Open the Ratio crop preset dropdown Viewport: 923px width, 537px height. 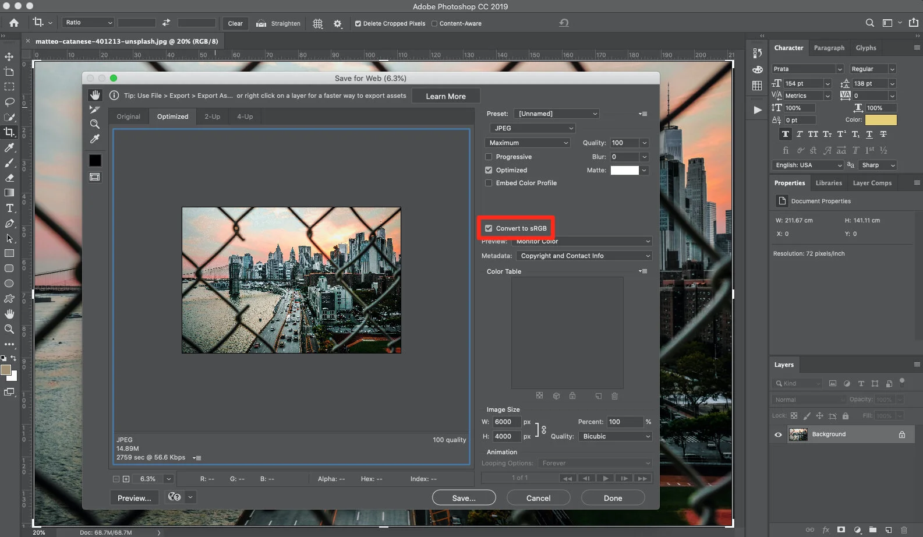pyautogui.click(x=88, y=23)
